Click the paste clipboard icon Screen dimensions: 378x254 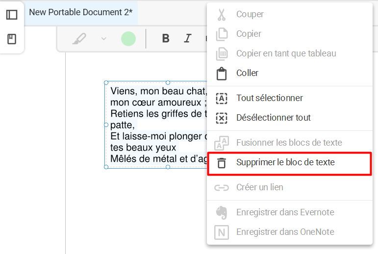point(222,74)
